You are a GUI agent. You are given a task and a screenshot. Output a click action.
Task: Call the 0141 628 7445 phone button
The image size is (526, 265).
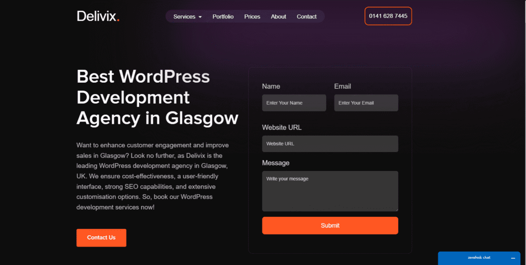(388, 16)
